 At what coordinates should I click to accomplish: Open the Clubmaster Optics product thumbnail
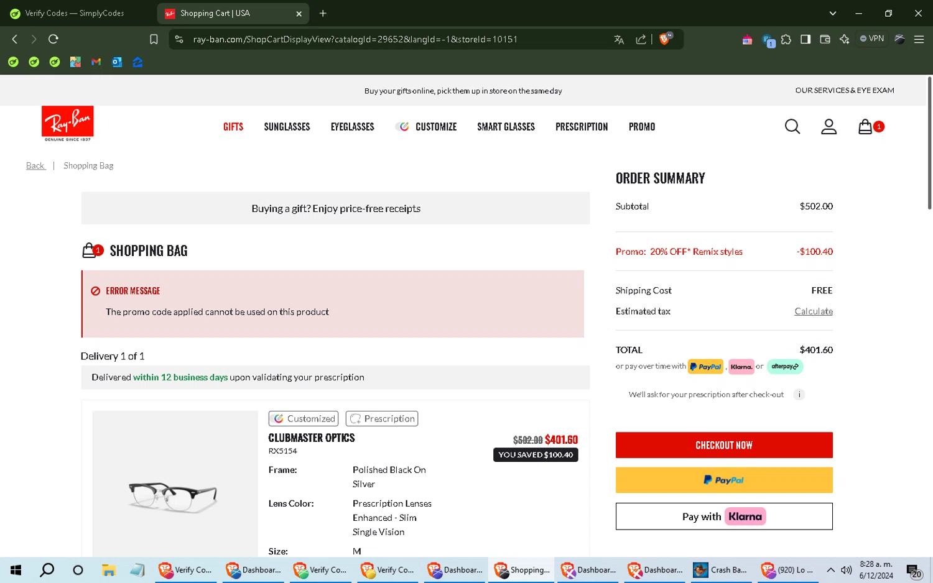(175, 484)
